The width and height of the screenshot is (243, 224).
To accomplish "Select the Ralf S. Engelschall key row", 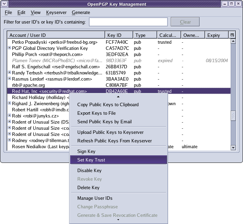I will coord(119,67).
